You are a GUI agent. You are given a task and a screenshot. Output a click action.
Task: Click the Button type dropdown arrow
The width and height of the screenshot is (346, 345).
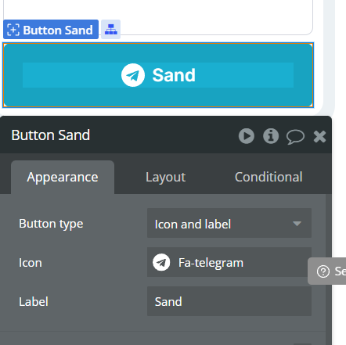tap(297, 224)
